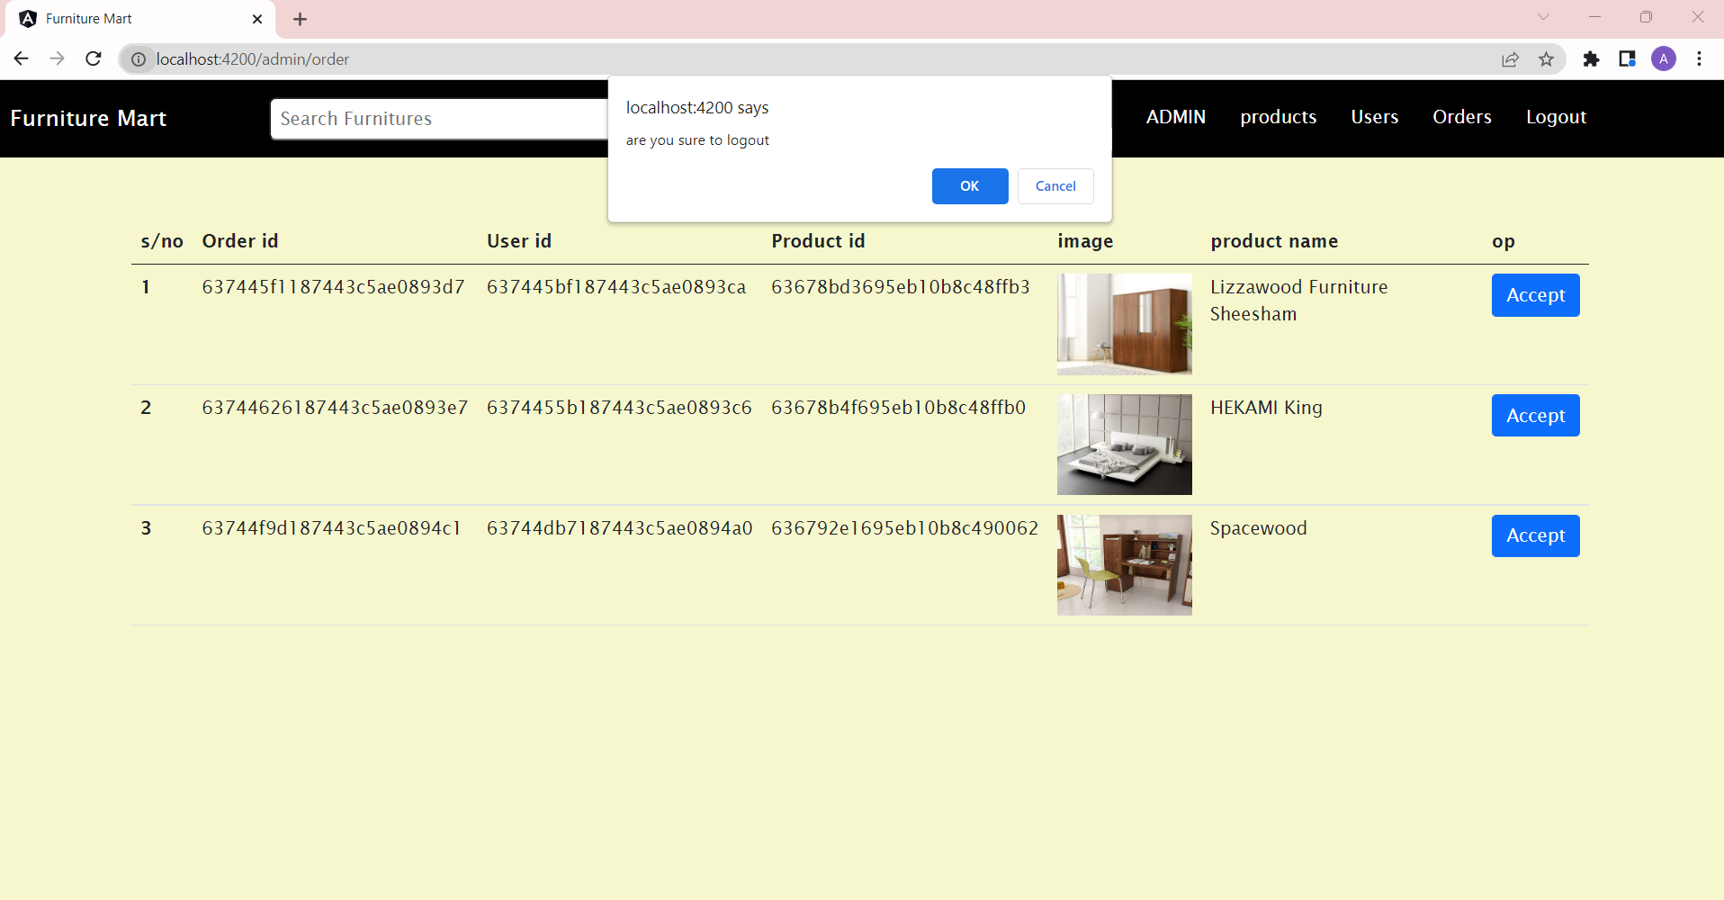
Task: Click the HEKAMI King product name
Action: click(1266, 408)
